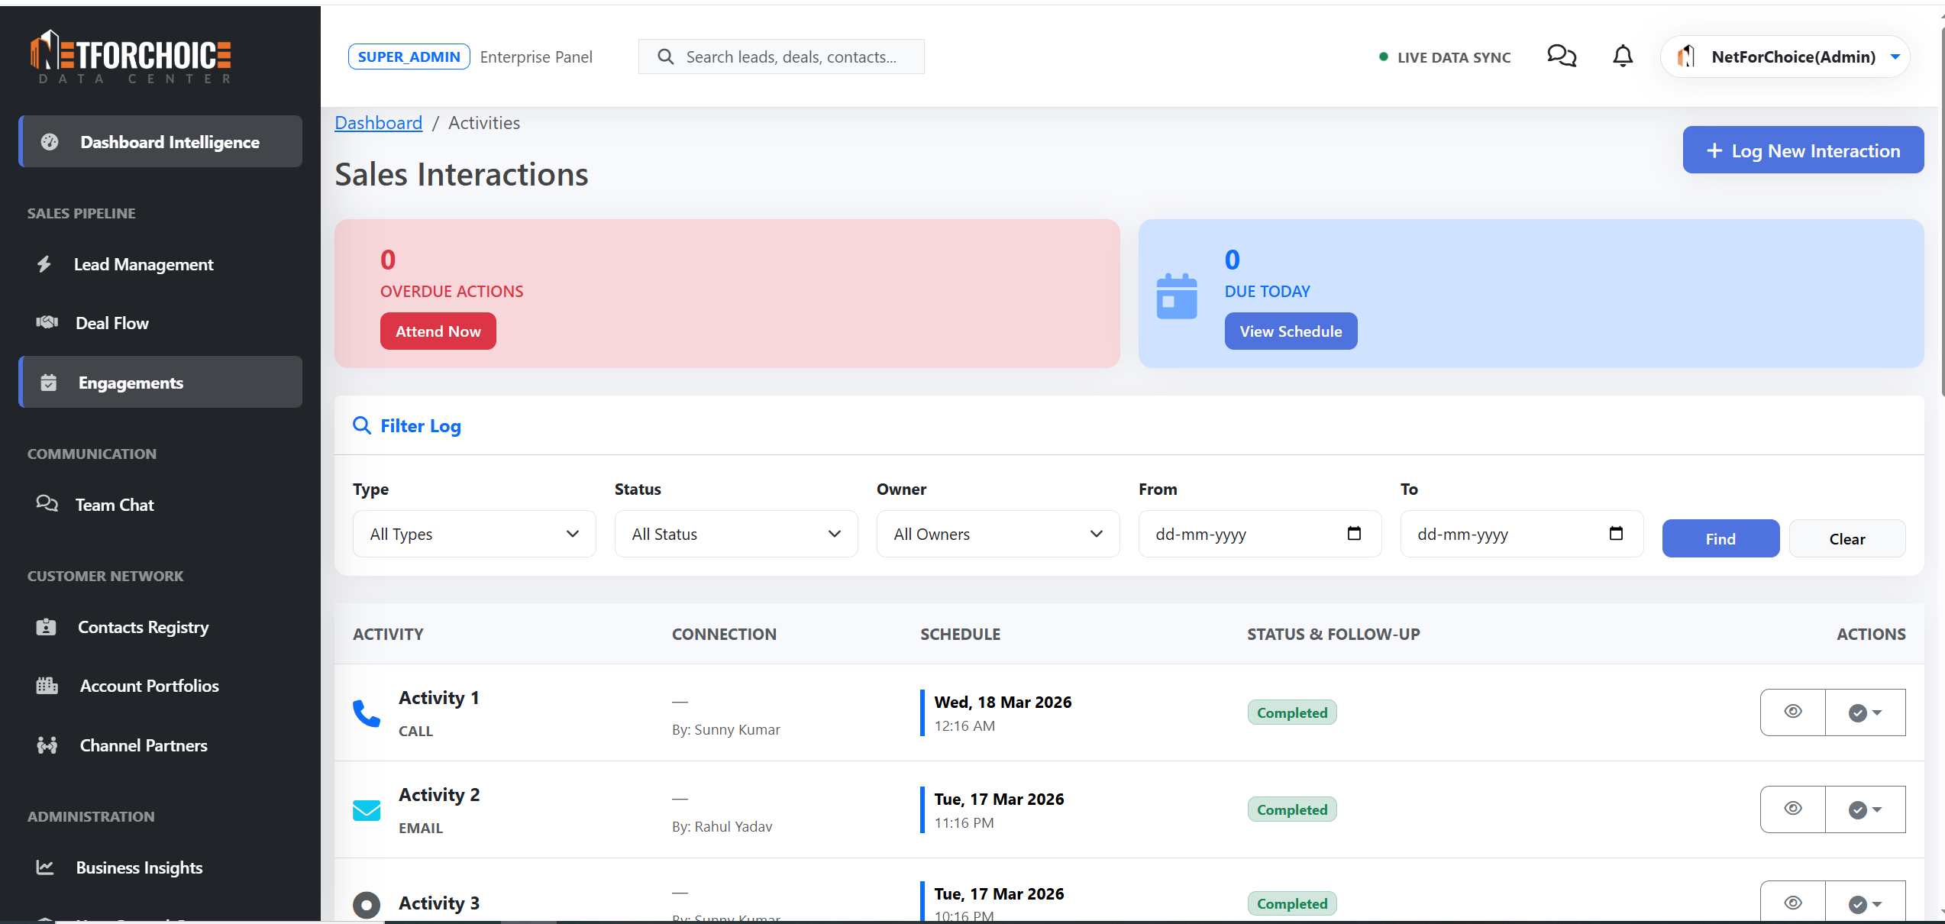Click the email envelope icon for Activity 2
The width and height of the screenshot is (1945, 924).
click(367, 810)
